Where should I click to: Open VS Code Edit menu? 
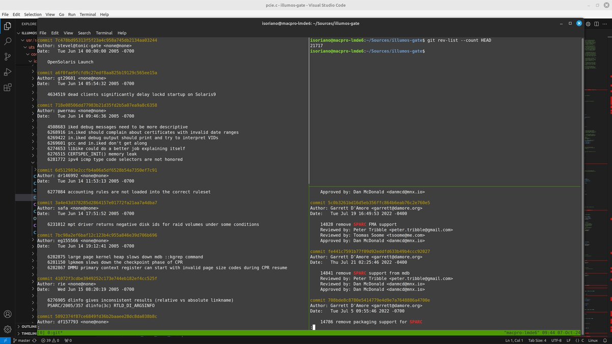point(16,14)
